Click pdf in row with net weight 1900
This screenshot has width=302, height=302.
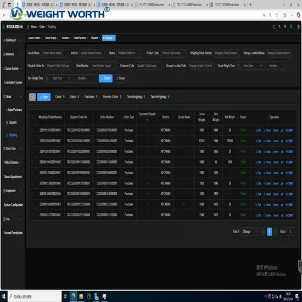coord(282,162)
